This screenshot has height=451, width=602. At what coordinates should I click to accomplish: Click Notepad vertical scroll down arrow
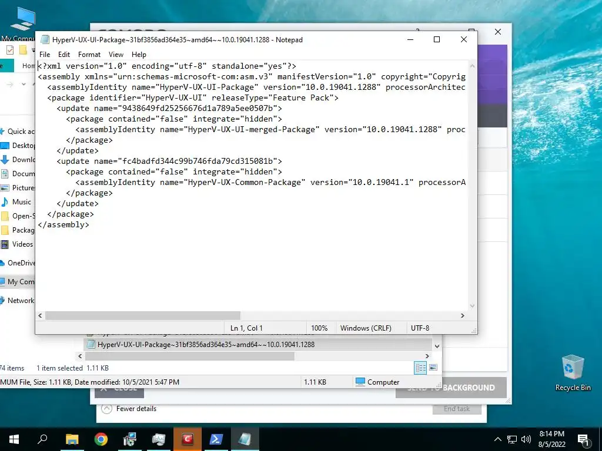tap(472, 306)
